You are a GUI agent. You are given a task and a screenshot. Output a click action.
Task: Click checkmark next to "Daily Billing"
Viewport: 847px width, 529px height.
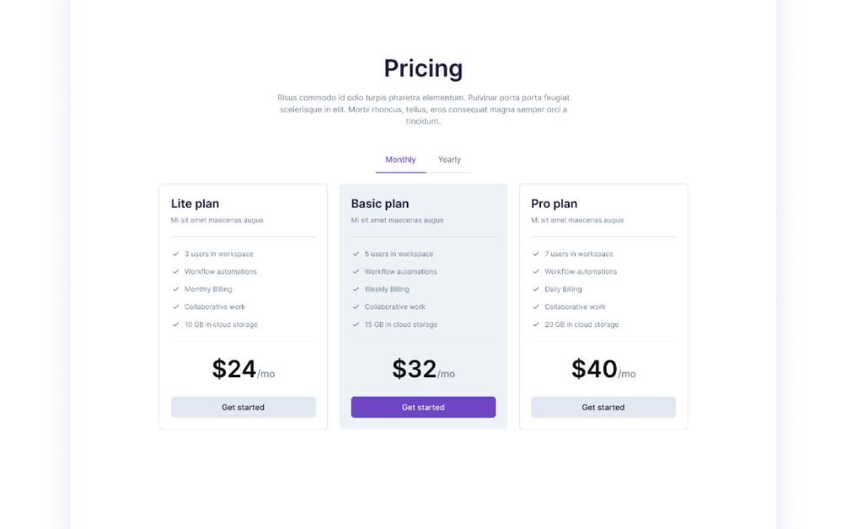pos(536,289)
